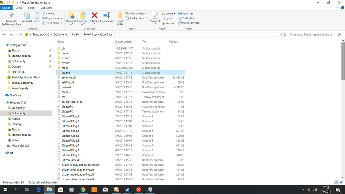The height and width of the screenshot is (194, 345).
Task: Open the Mail app on taskbar
Action: point(105,189)
